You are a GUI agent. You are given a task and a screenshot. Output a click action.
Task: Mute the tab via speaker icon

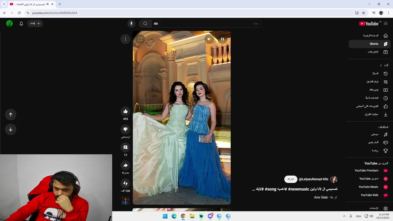click(47, 4)
